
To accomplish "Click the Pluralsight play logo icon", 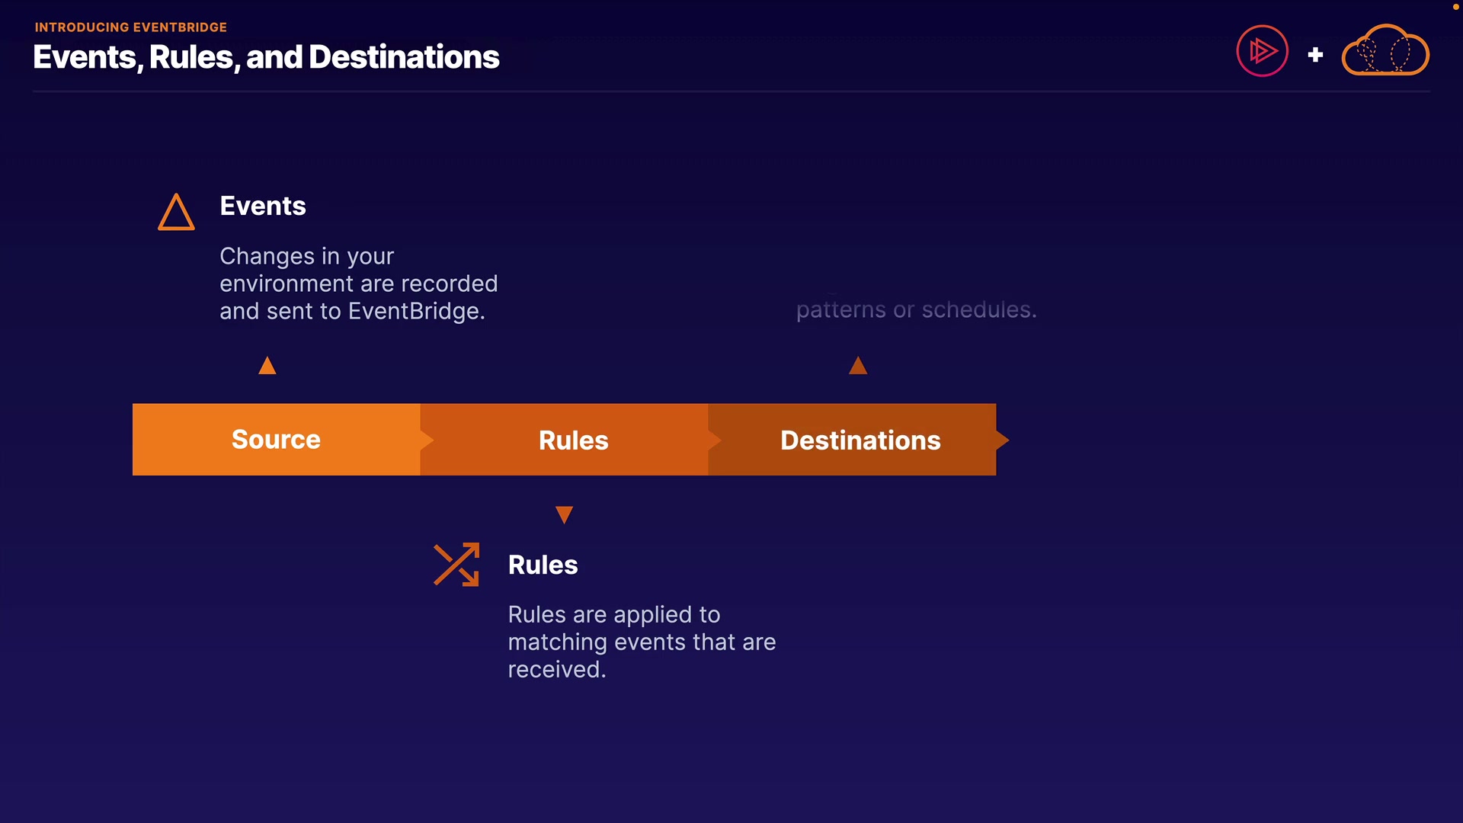I will (x=1262, y=51).
